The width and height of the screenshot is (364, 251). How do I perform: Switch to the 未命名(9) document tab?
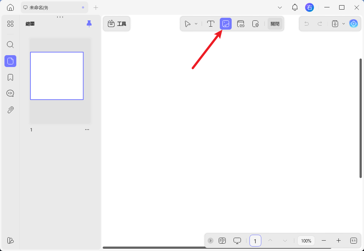[x=52, y=7]
